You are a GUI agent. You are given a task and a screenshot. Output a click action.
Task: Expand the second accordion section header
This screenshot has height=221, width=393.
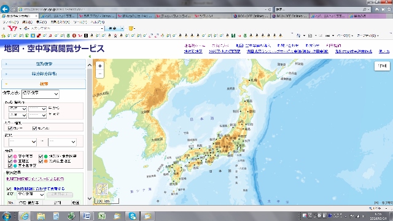[x=44, y=74]
